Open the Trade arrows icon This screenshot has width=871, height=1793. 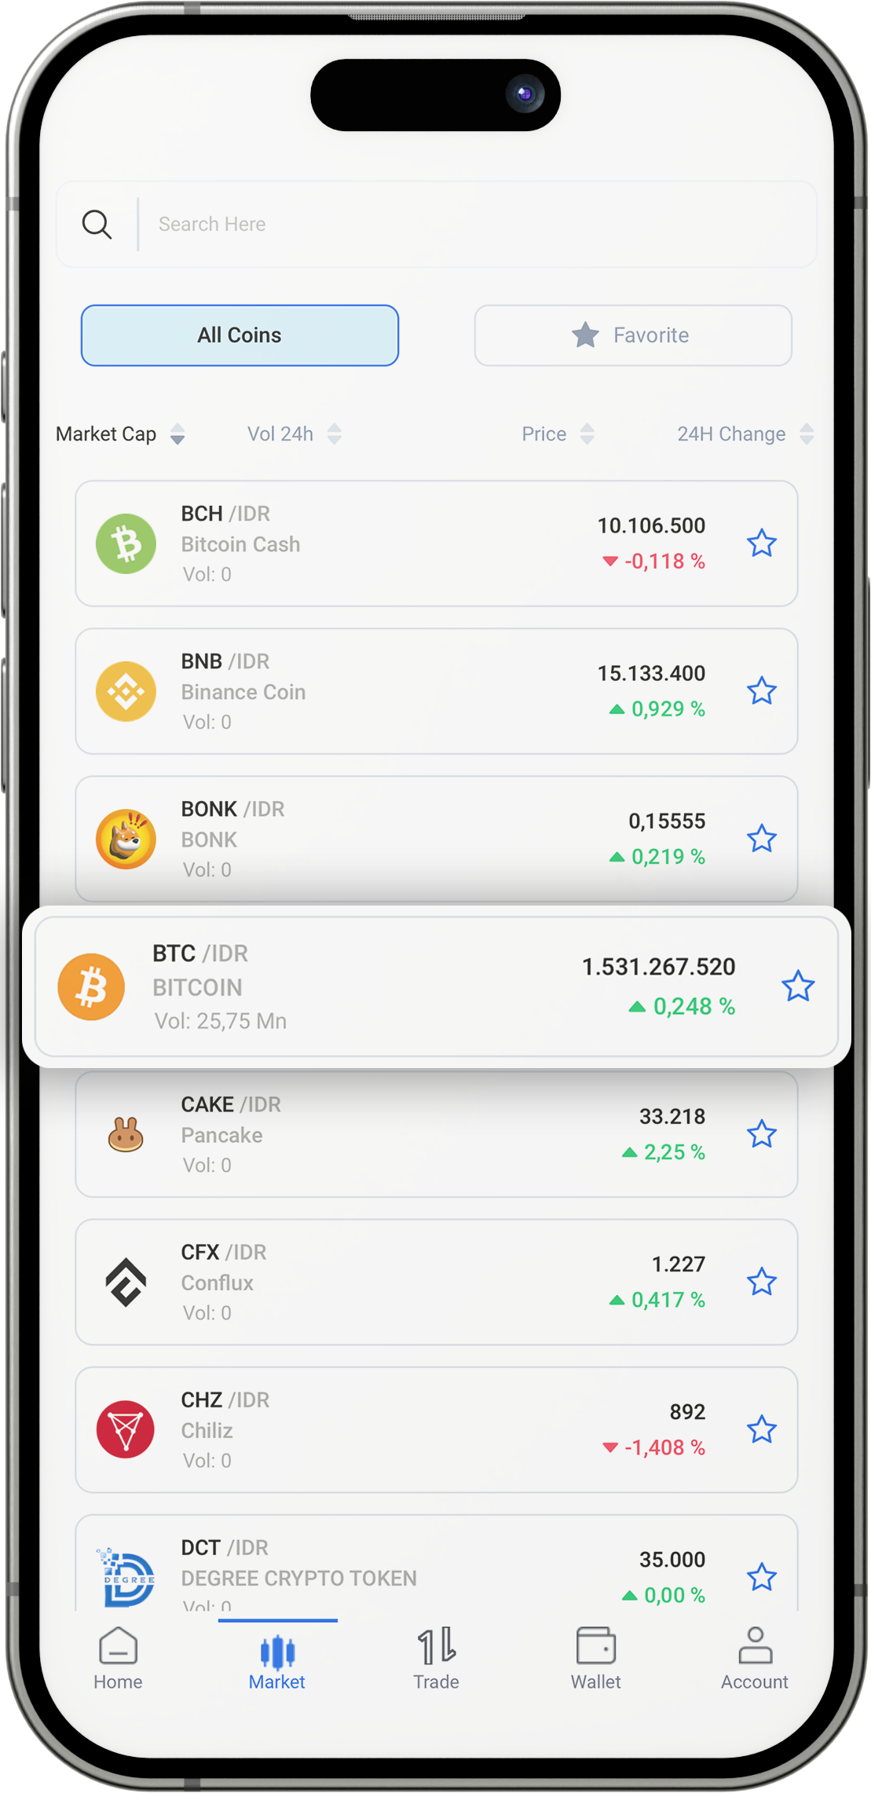pyautogui.click(x=436, y=1645)
